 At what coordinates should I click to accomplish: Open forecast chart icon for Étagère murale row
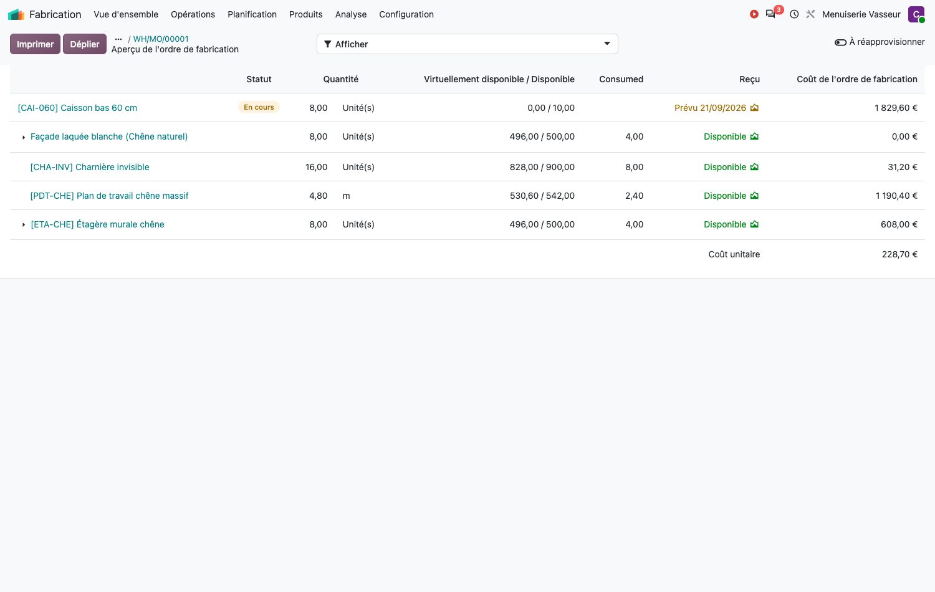click(754, 224)
